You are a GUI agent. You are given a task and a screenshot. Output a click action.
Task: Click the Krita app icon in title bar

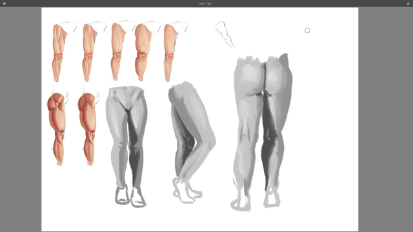tap(5, 3)
